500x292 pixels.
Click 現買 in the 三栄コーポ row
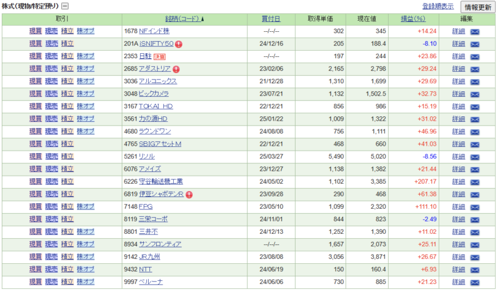coord(36,219)
